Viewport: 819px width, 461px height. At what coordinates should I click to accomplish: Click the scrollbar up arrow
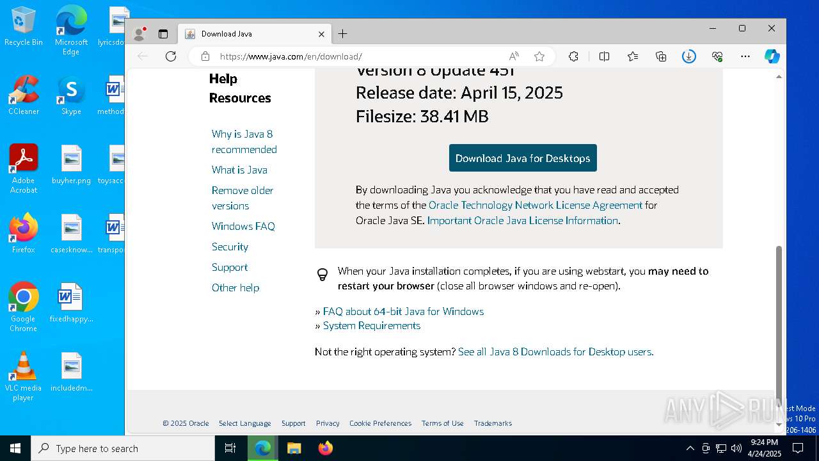pos(779,76)
